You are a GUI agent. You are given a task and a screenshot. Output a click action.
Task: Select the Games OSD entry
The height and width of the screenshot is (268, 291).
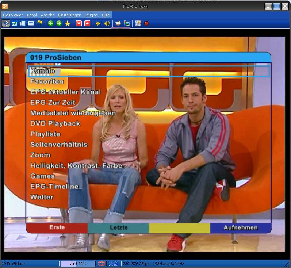tap(43, 176)
